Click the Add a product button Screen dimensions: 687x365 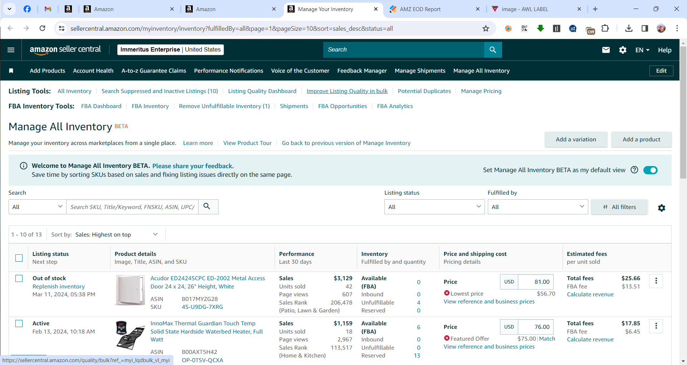click(x=641, y=140)
